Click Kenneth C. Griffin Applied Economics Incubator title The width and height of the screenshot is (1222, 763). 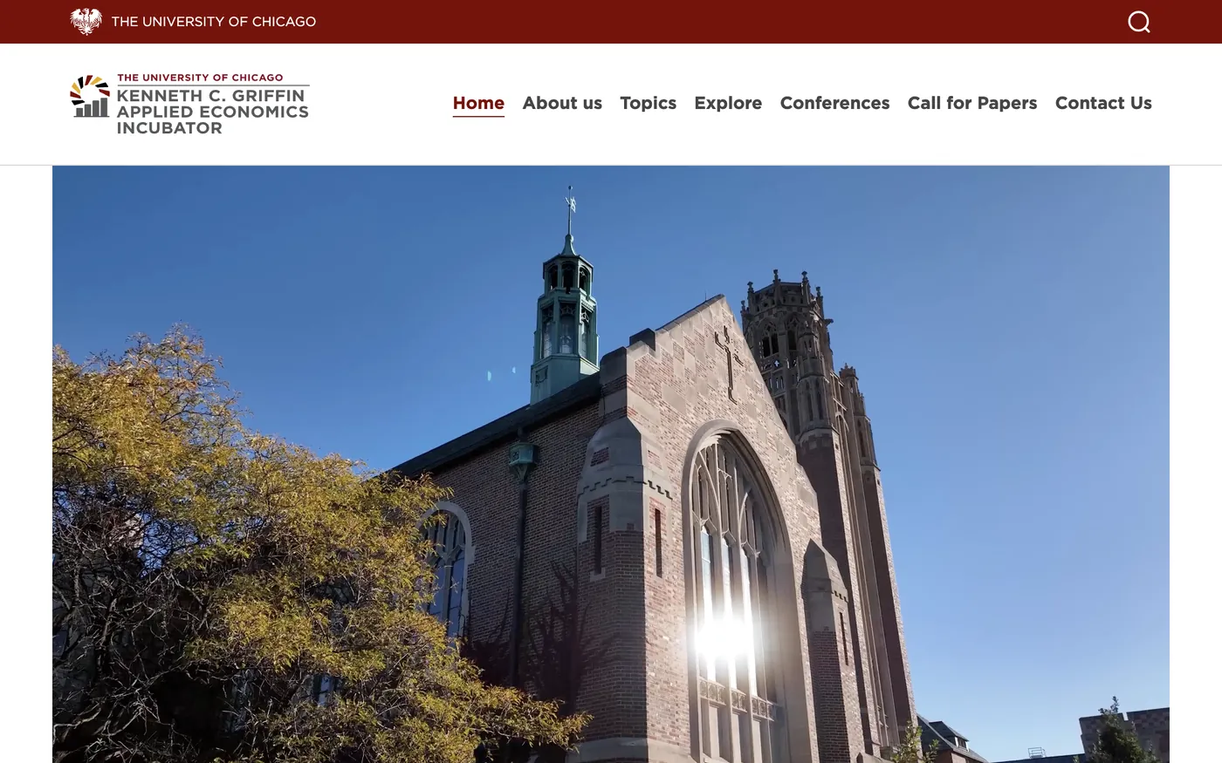point(213,112)
